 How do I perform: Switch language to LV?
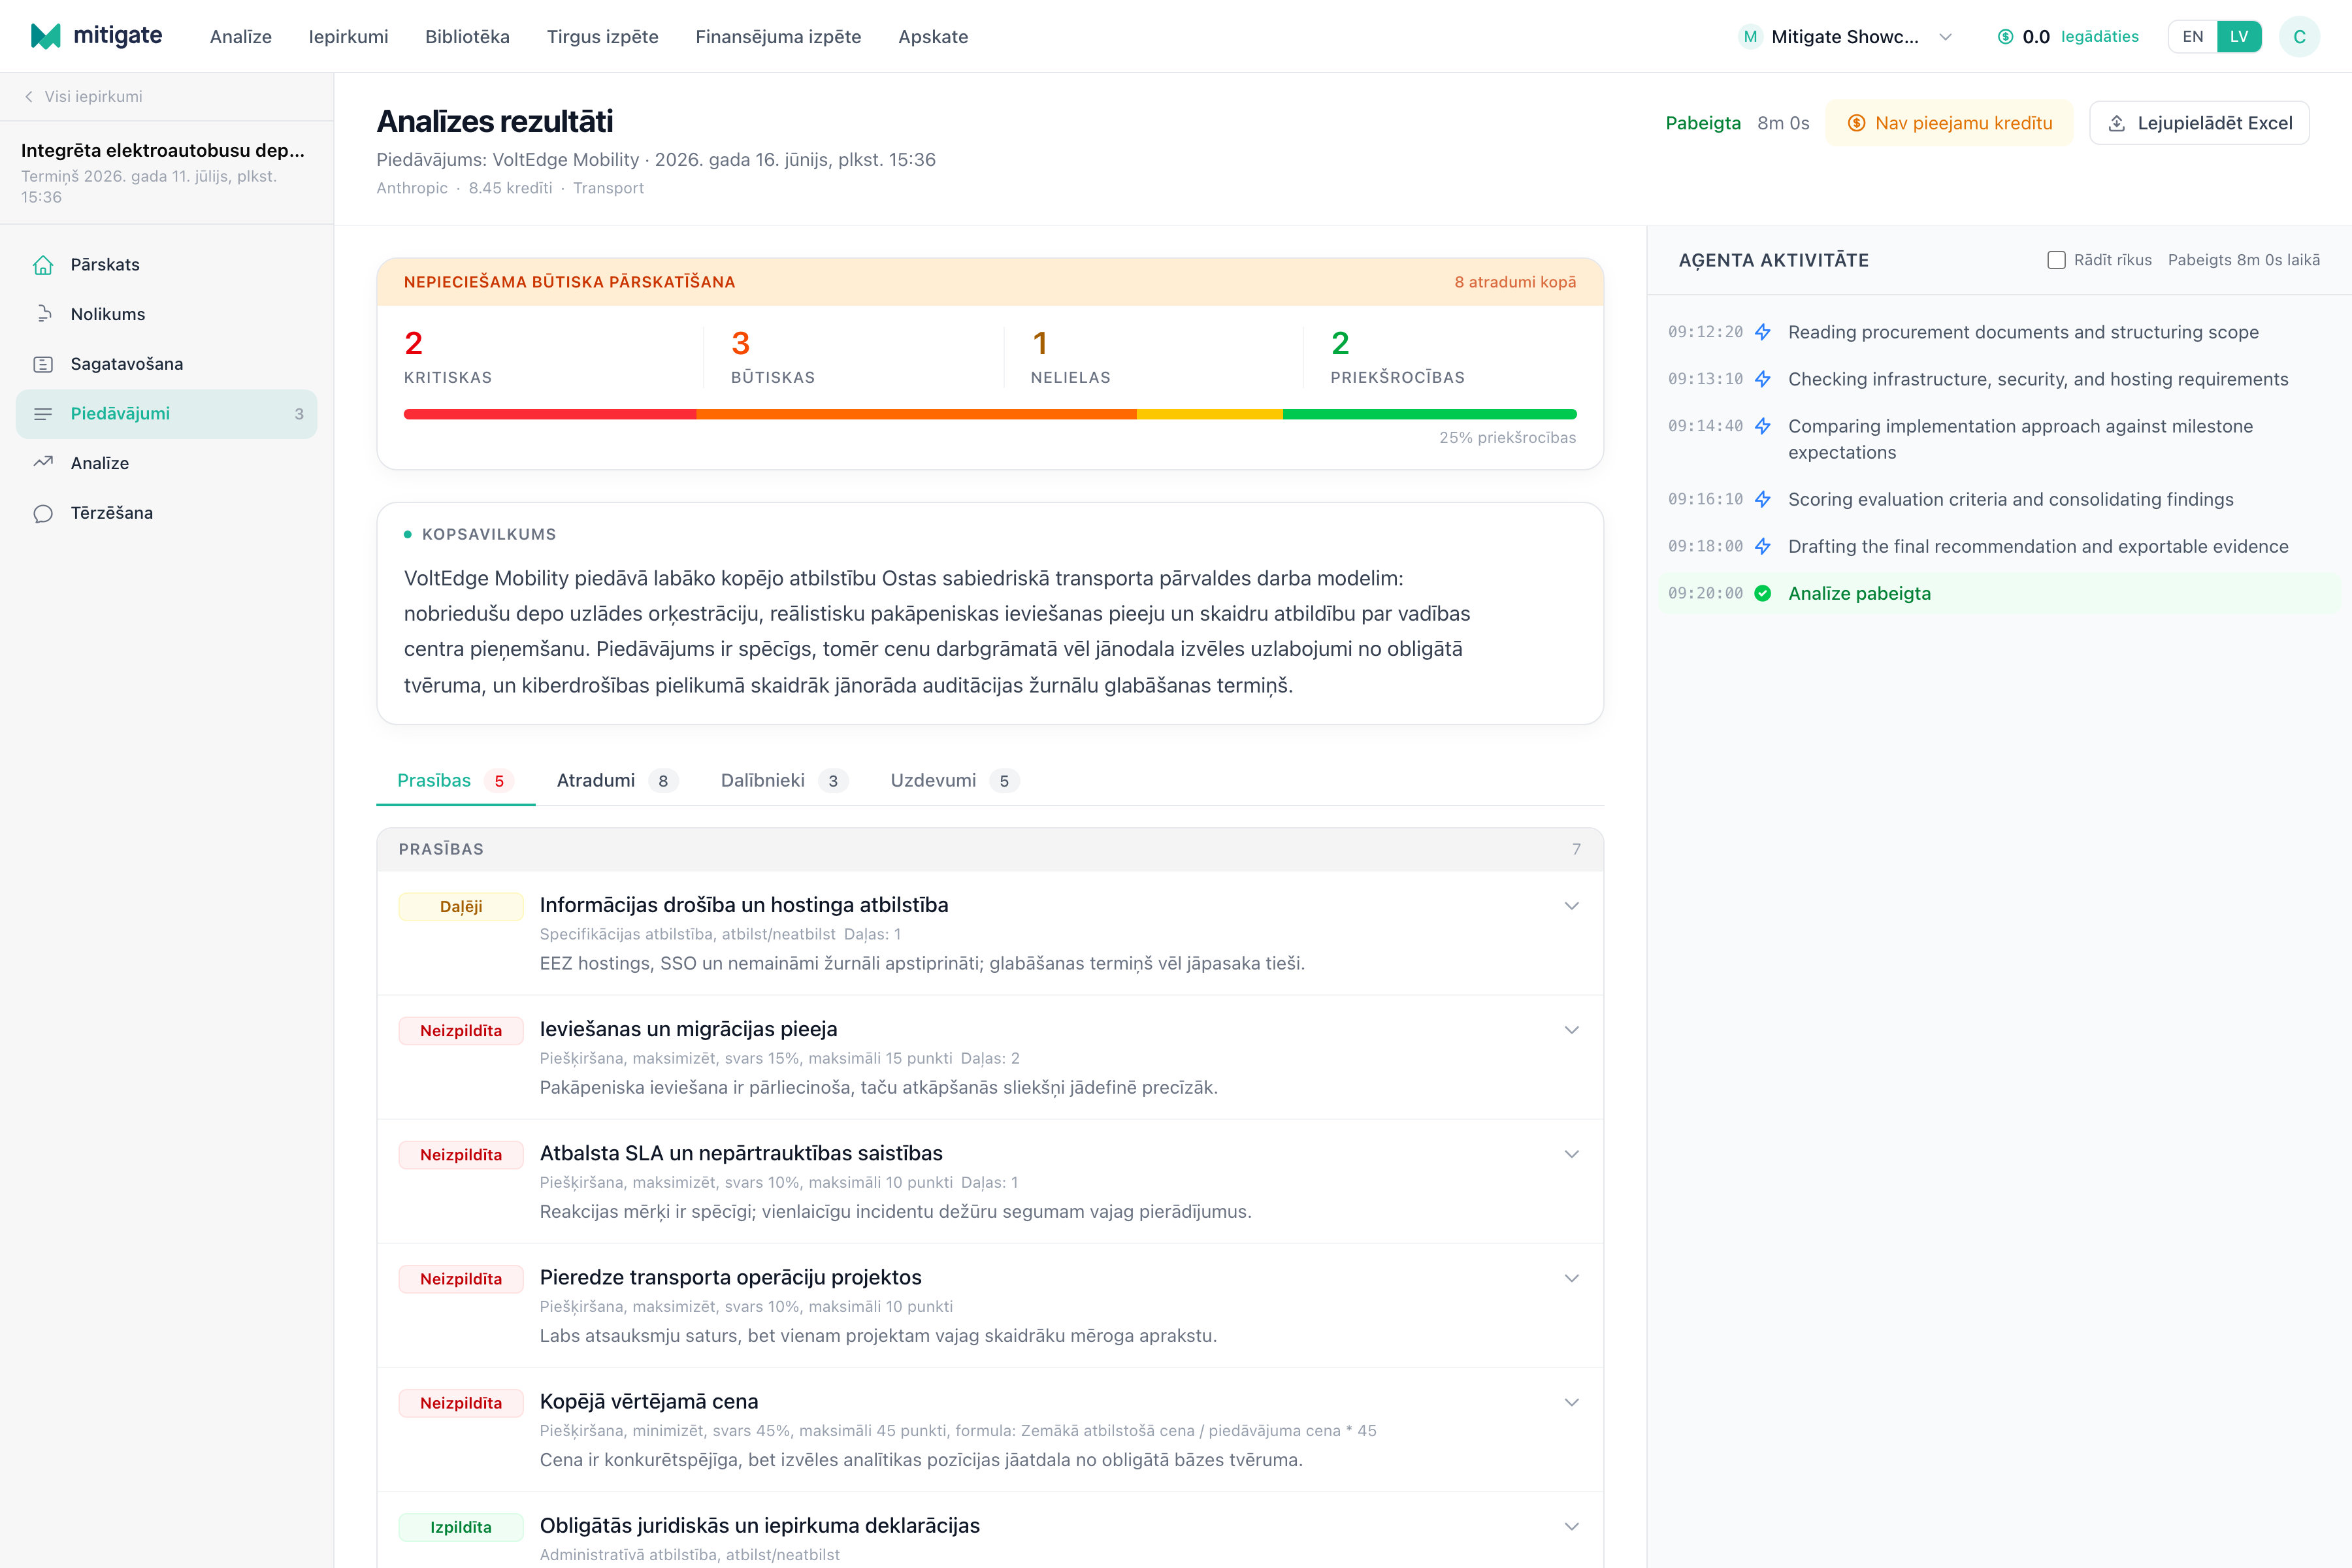click(x=2239, y=37)
